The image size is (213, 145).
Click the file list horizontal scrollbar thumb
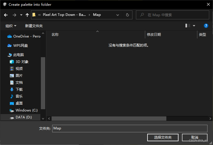pyautogui.click(x=109, y=119)
